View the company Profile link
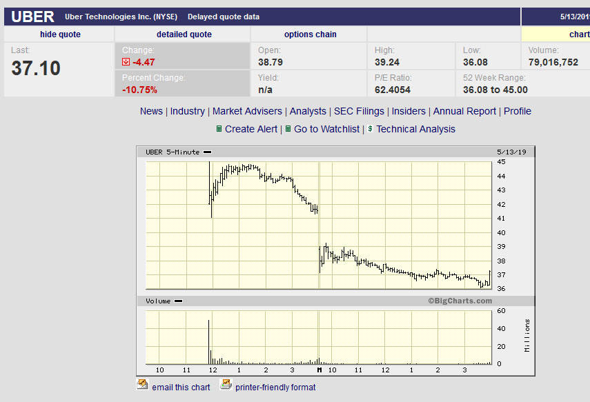Viewport: 590px width, 402px height. tap(518, 111)
